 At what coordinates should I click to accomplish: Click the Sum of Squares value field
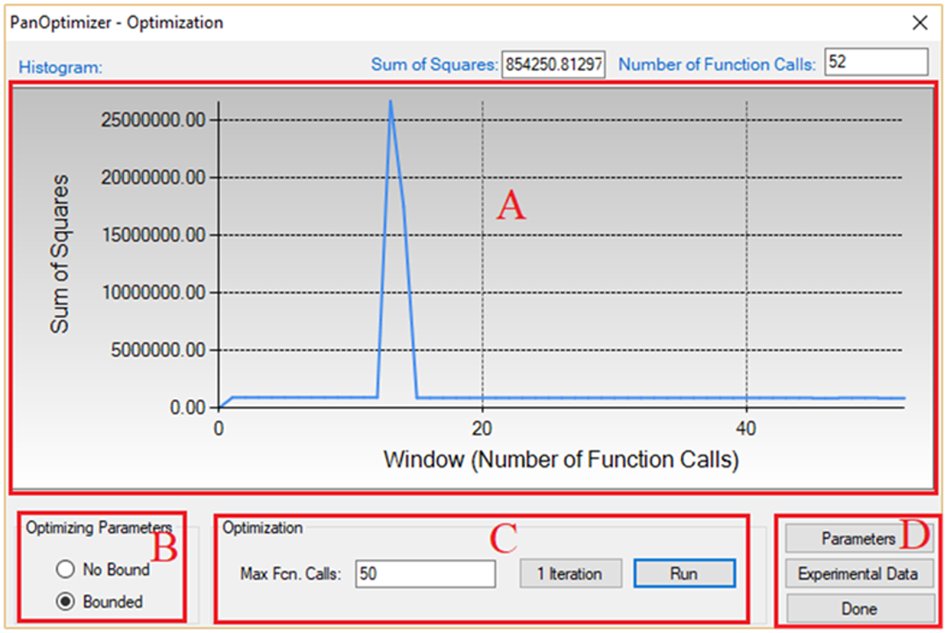(553, 64)
